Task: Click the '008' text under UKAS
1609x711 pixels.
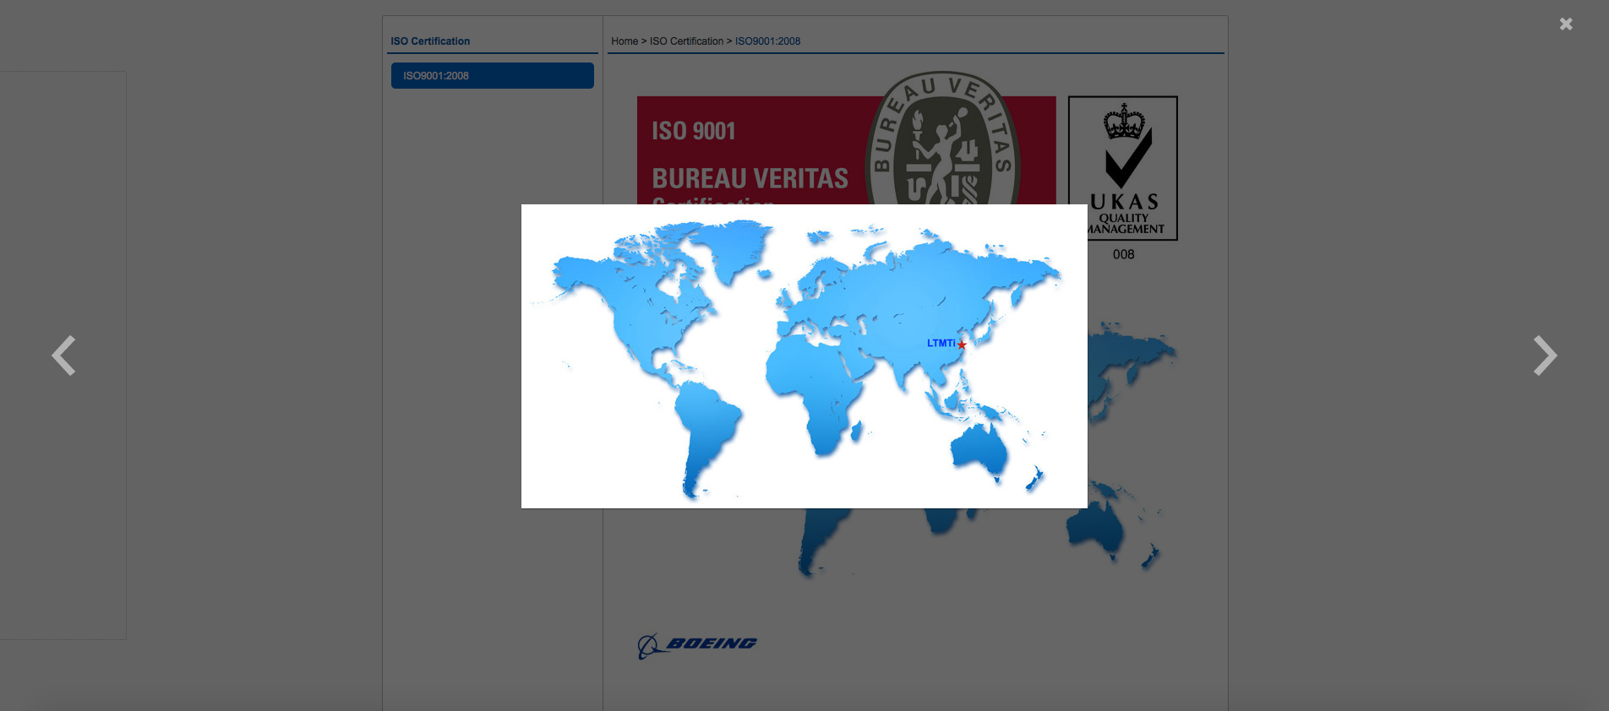Action: 1123,254
